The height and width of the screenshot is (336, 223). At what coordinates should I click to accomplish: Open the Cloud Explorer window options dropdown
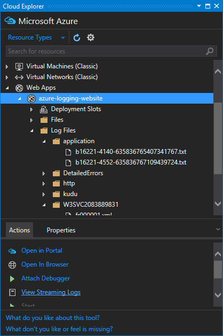coord(199,6)
